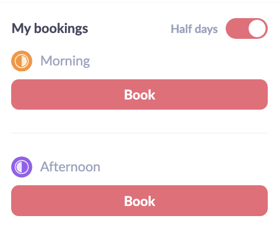The image size is (280, 231).
Task: Book the Morning half-day slot
Action: point(139,94)
